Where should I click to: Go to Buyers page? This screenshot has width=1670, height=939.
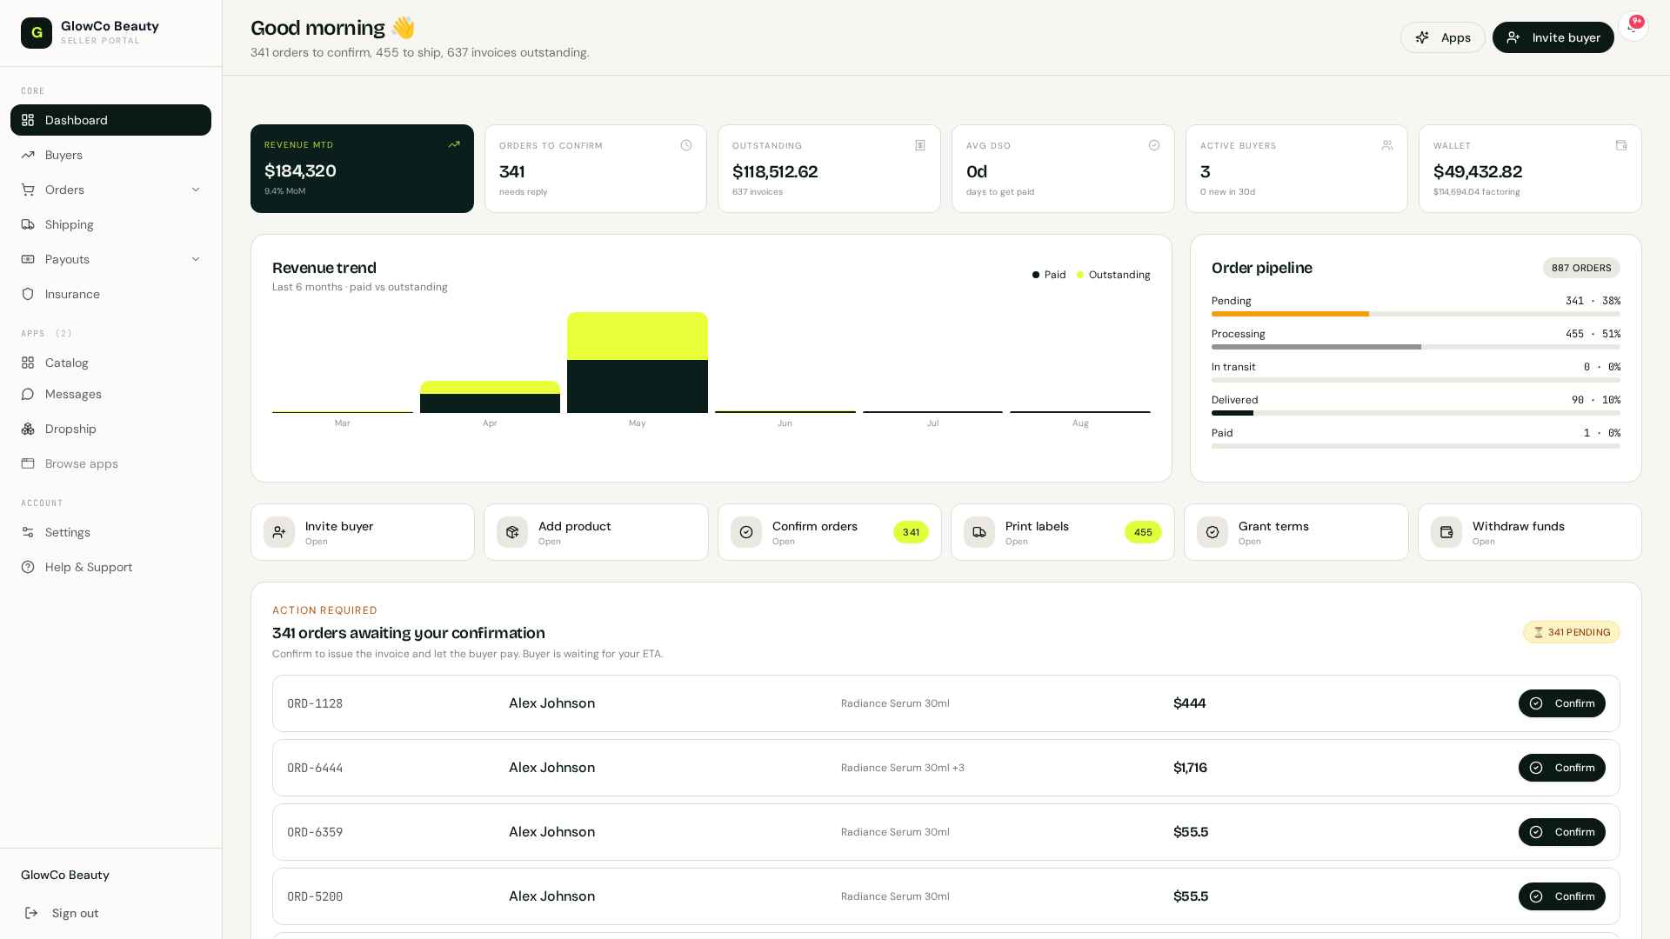click(110, 155)
